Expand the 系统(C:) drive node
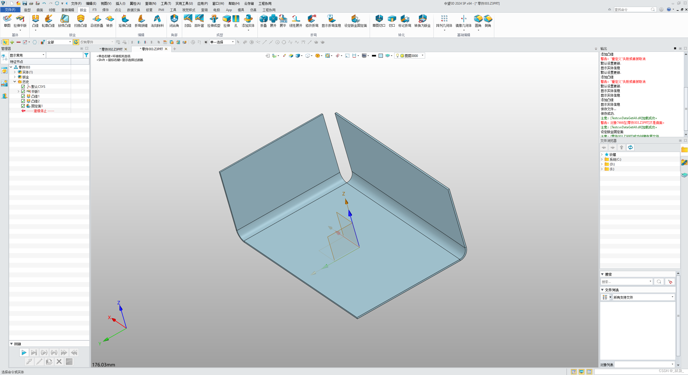 602,159
